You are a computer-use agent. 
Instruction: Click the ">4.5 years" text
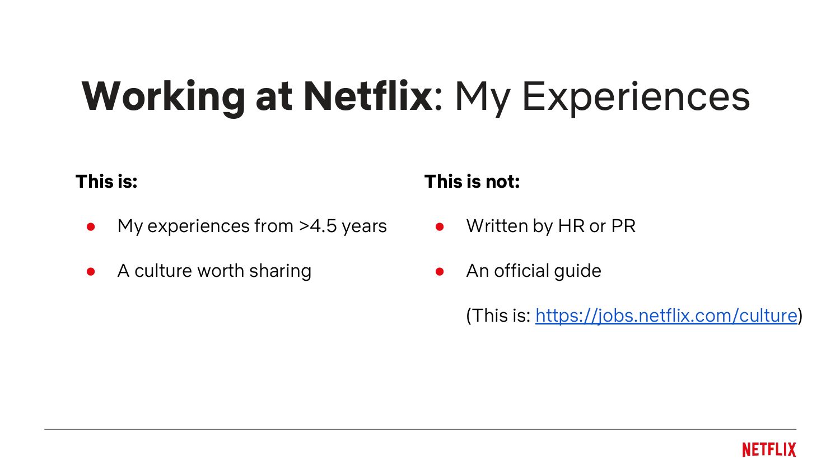coord(343,226)
